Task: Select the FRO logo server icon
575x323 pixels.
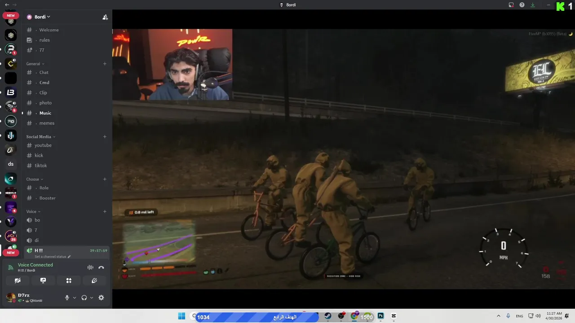Action: (11, 121)
